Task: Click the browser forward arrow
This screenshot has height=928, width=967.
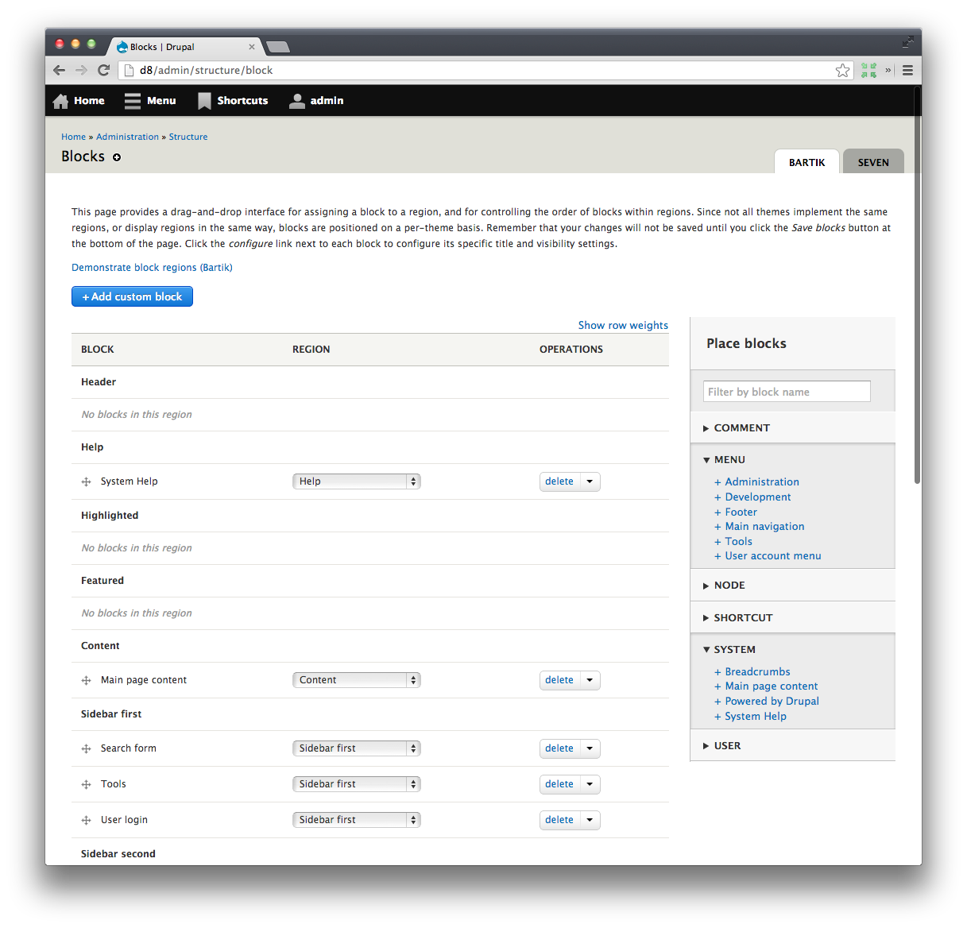Action: coord(81,70)
